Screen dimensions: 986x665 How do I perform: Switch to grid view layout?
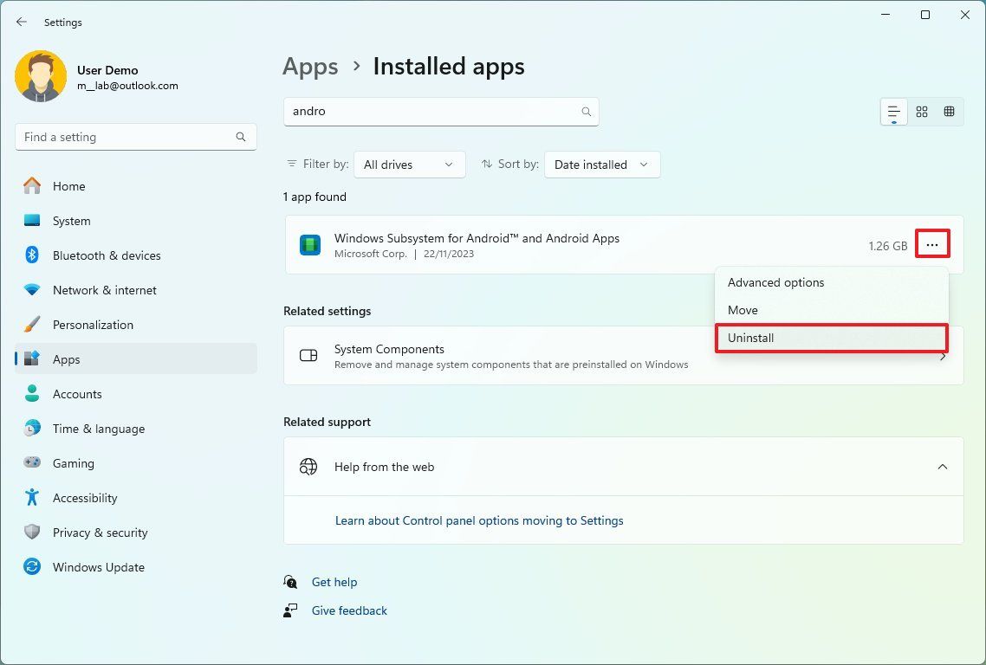click(921, 111)
